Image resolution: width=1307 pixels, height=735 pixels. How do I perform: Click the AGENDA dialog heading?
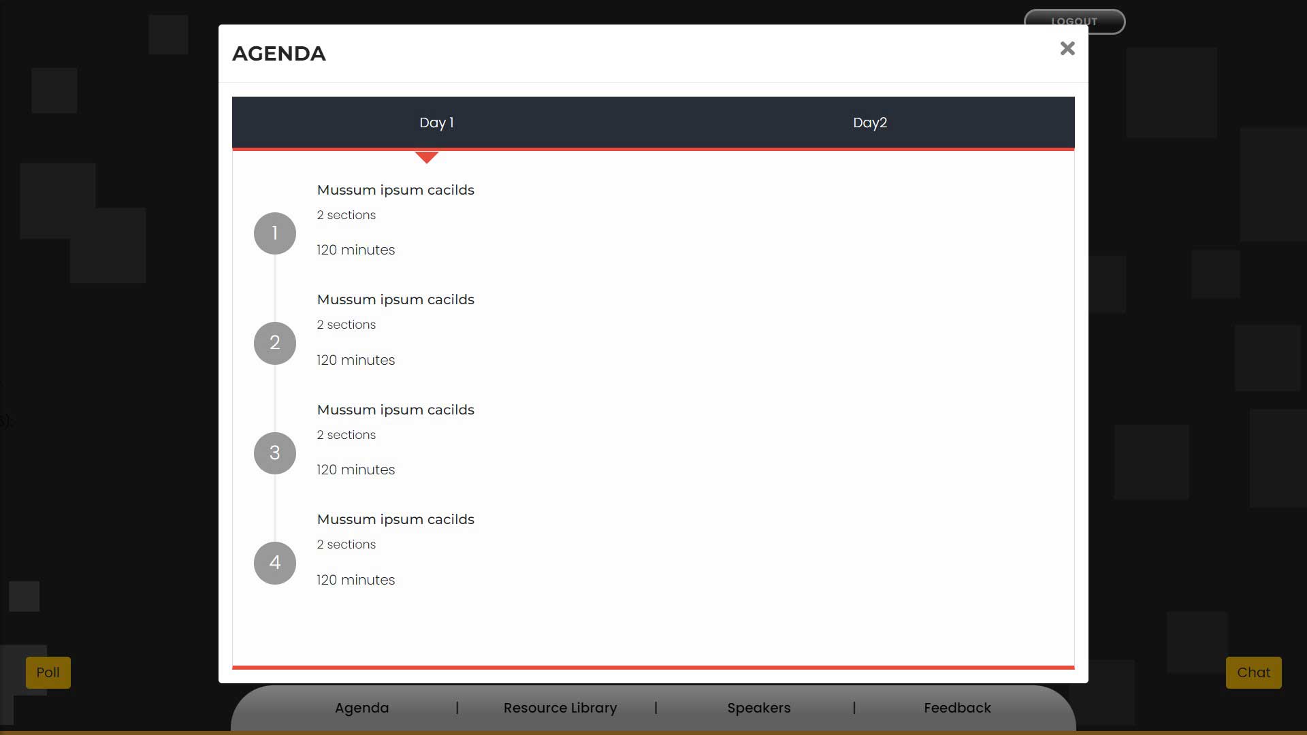click(279, 54)
